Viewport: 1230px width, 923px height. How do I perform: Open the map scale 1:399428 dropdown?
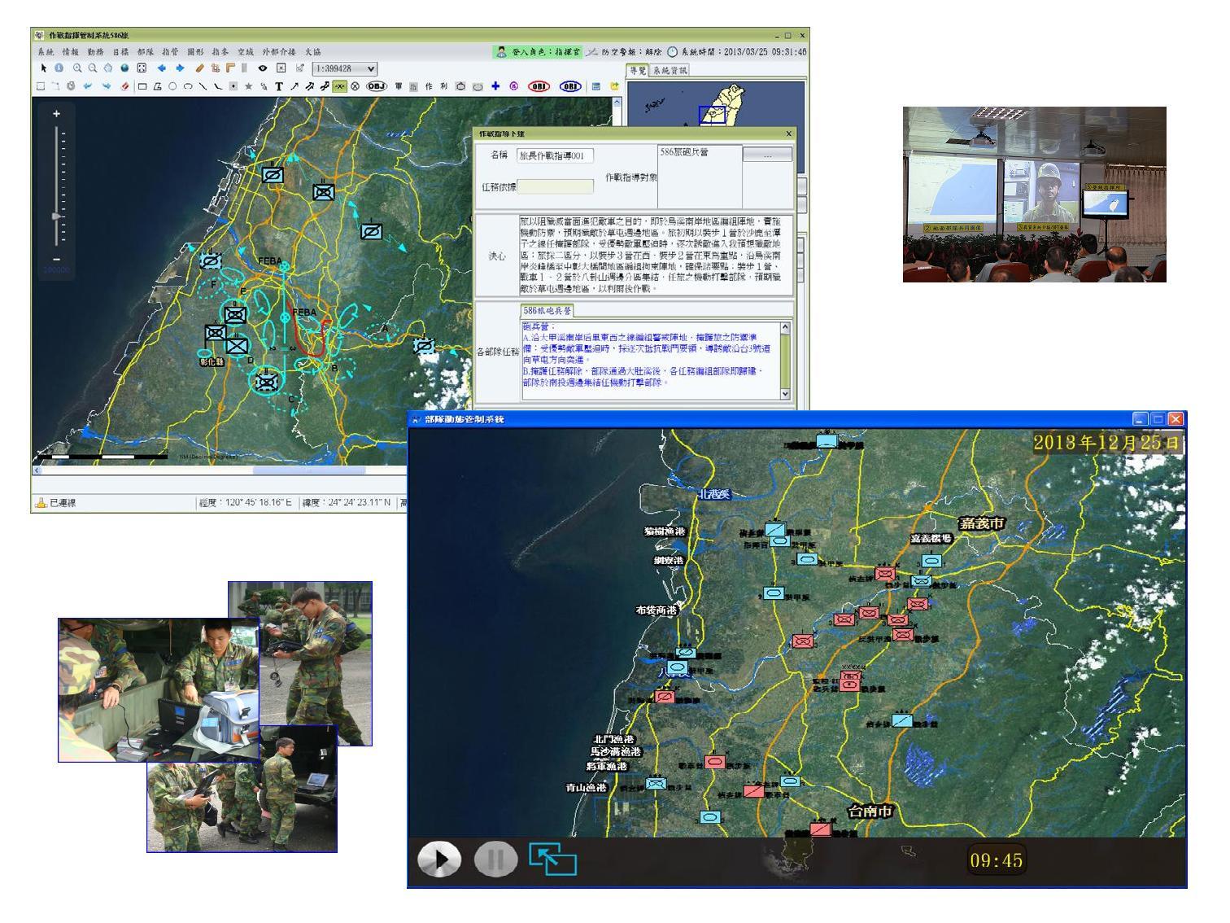[x=346, y=69]
